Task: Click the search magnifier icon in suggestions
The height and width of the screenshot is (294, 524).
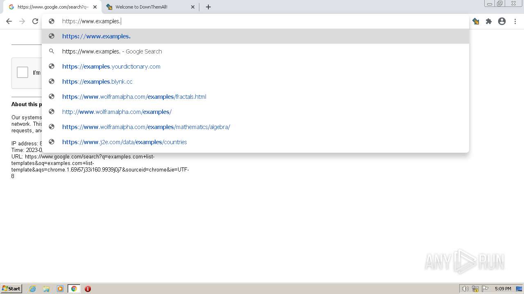Action: click(52, 51)
